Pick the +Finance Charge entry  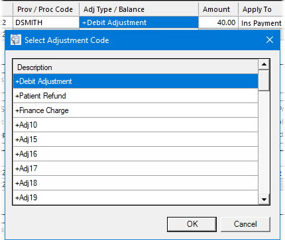[x=135, y=110]
